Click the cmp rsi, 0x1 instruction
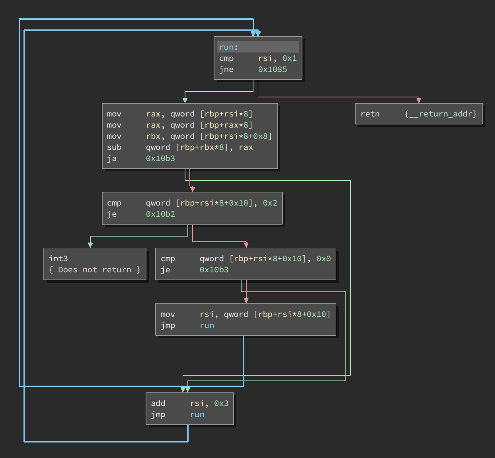This screenshot has height=458, width=495. point(257,58)
